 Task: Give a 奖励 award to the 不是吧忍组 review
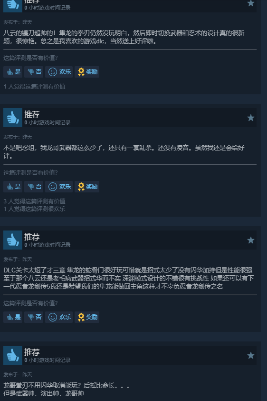87,186
